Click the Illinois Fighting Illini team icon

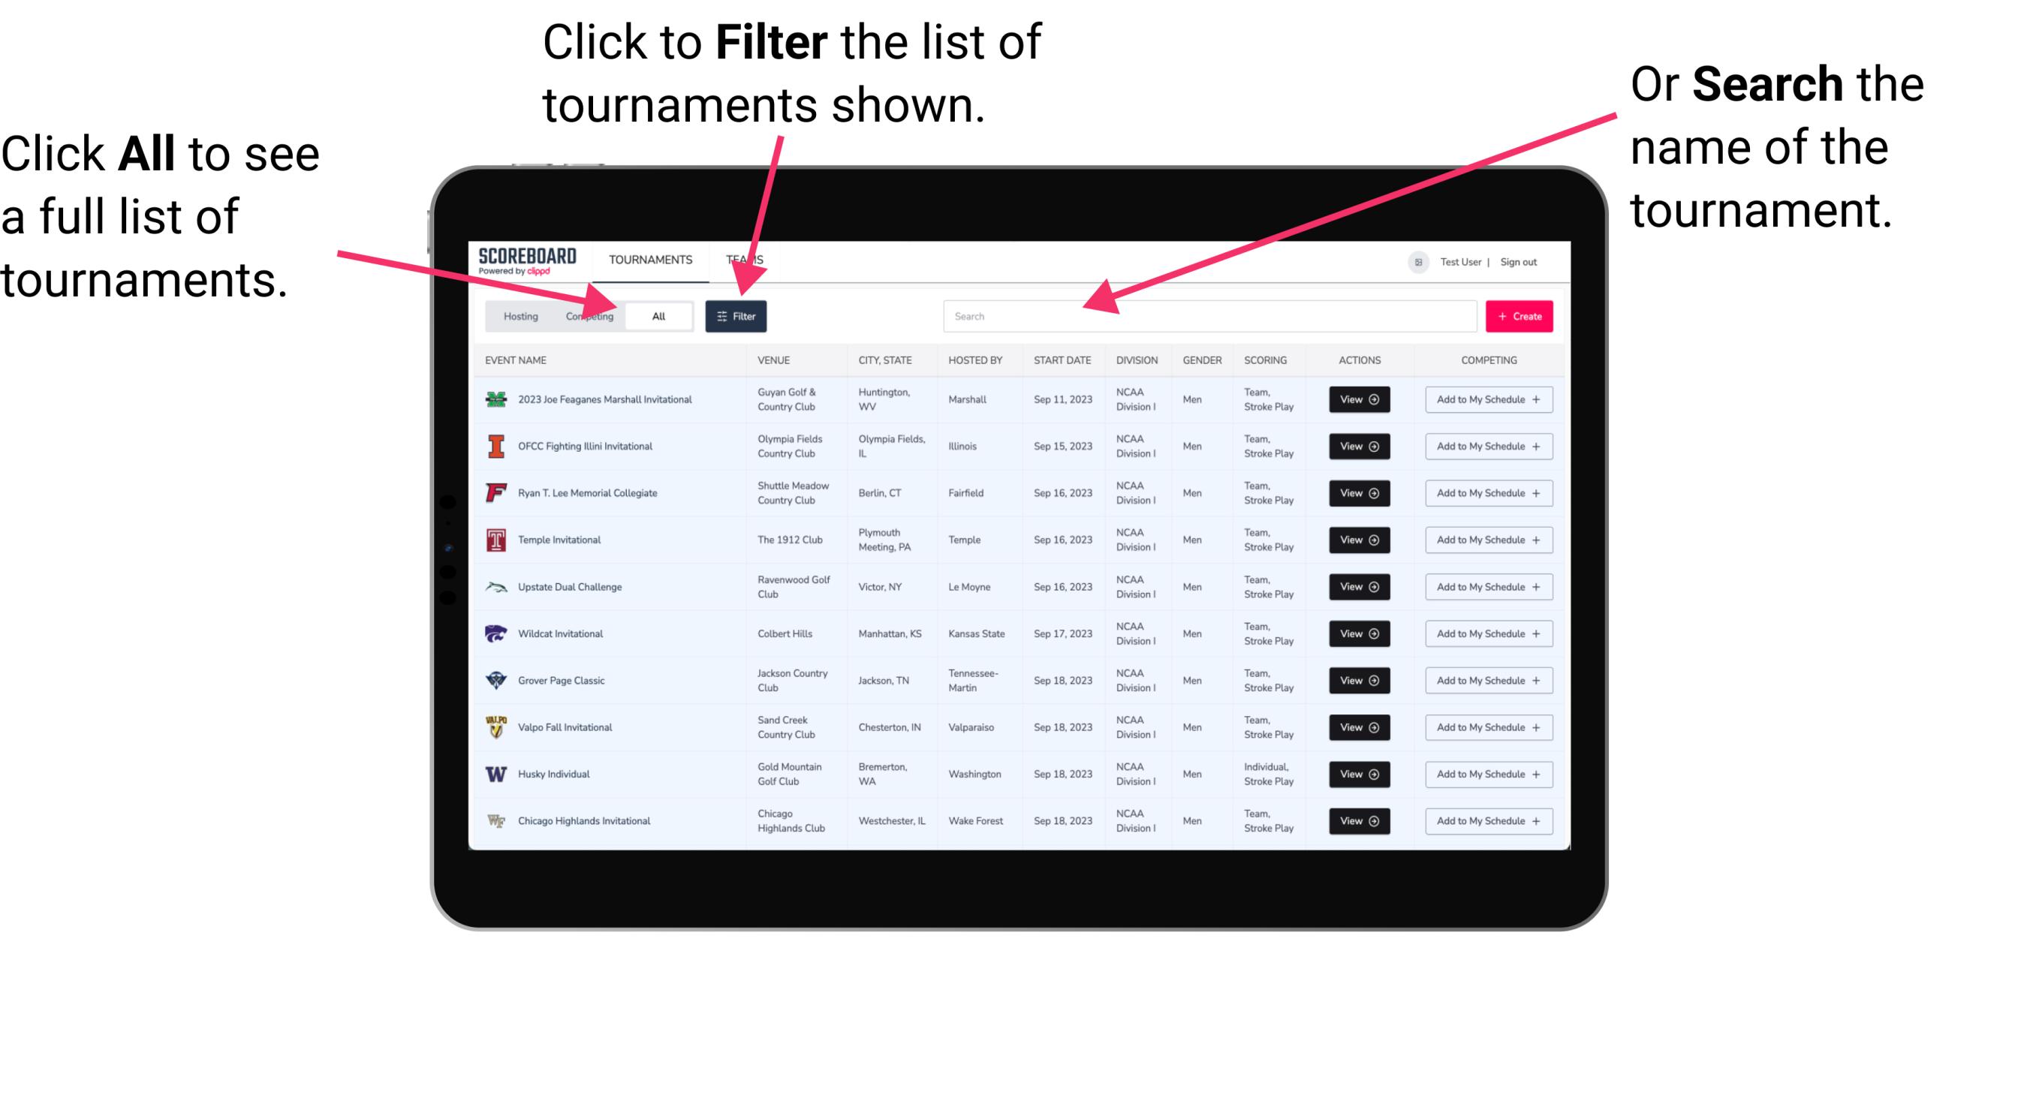pos(495,448)
